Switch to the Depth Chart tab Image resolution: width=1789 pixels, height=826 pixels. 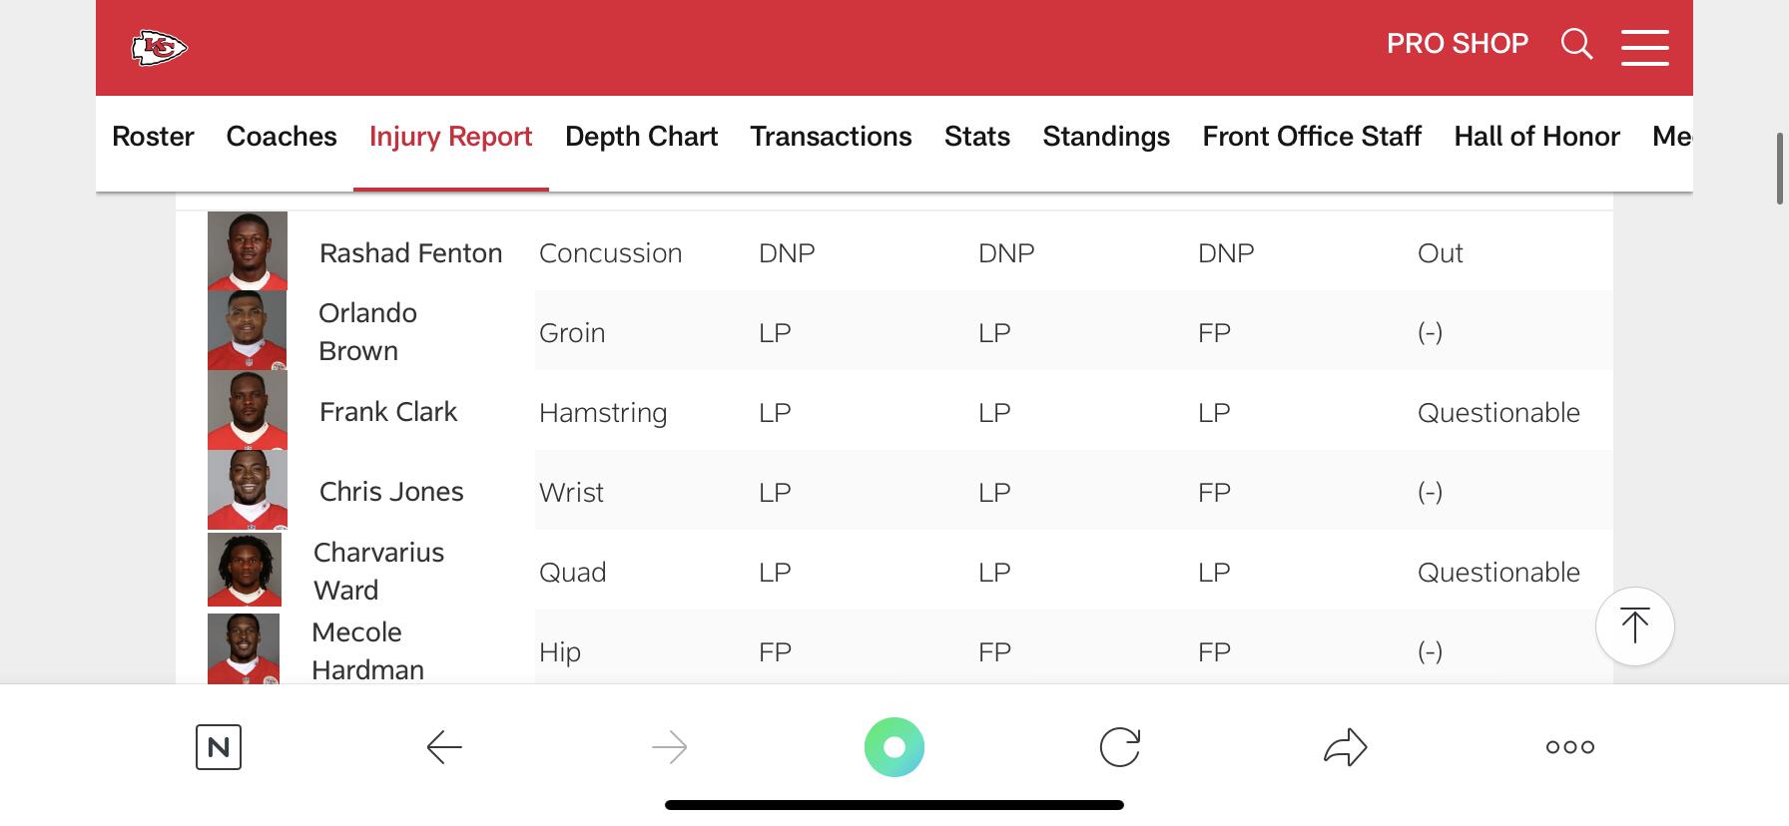click(x=641, y=137)
